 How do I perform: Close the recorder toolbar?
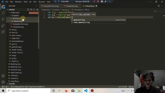coord(109,2)
